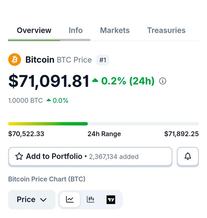Click the small green arrow beside 0.0%
The image size is (207, 218).
pyautogui.click(x=49, y=100)
